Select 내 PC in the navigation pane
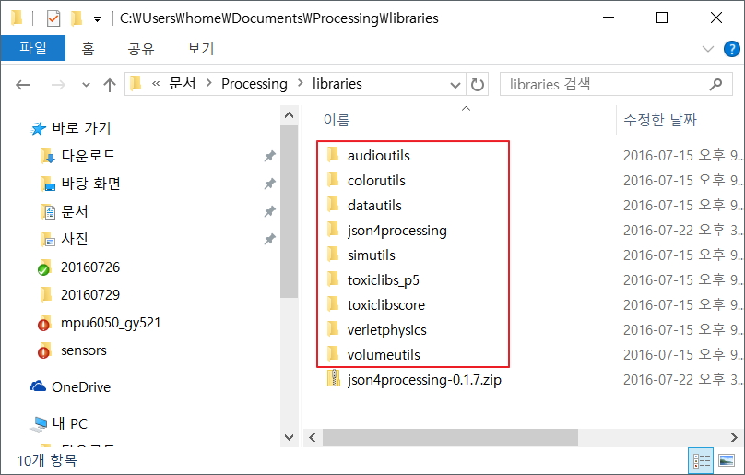Image resolution: width=745 pixels, height=475 pixels. (69, 423)
